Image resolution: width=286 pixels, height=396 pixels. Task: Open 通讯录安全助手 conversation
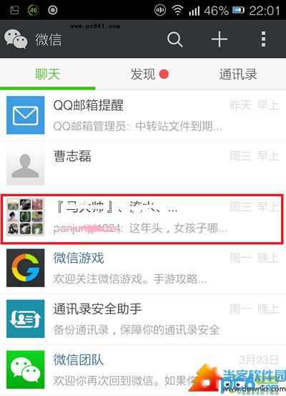click(x=143, y=319)
